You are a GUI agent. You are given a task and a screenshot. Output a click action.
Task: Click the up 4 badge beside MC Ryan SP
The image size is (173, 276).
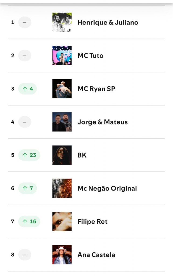(x=27, y=89)
